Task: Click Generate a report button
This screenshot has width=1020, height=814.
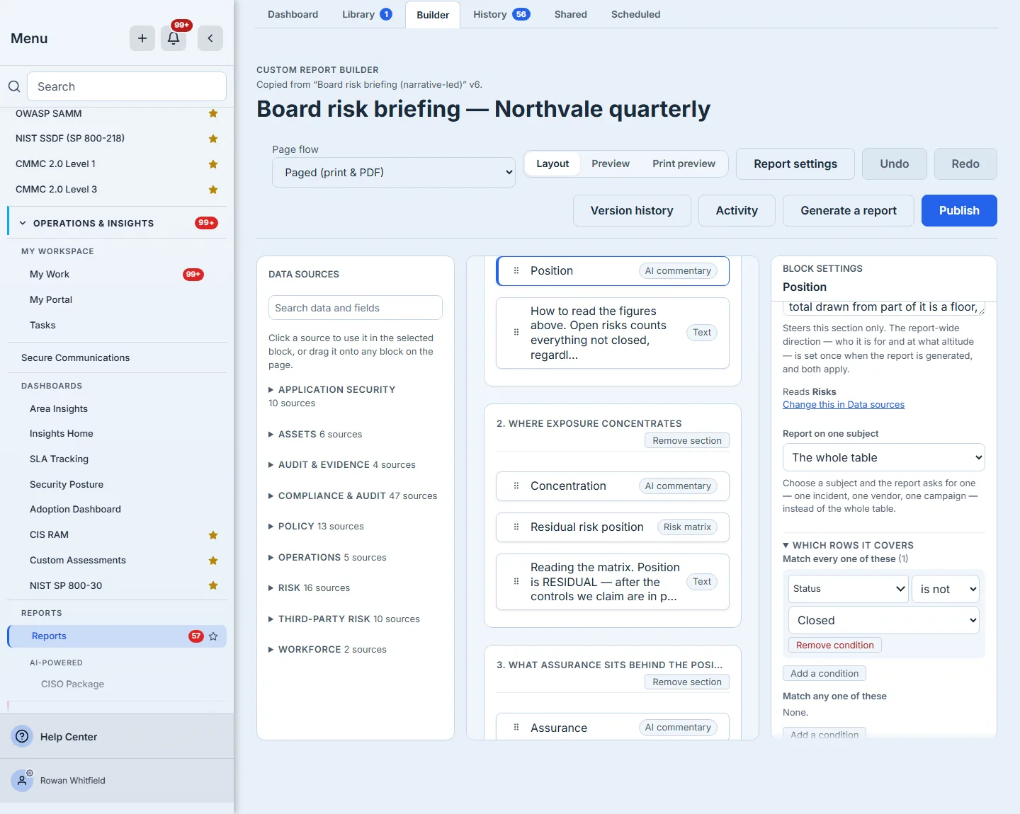Action: tap(849, 210)
